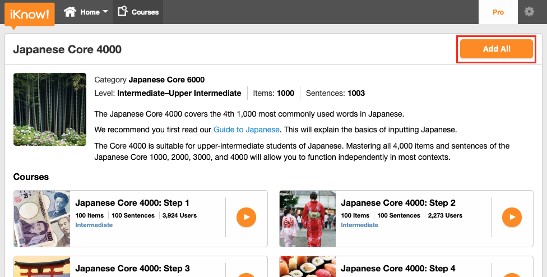The width and height of the screenshot is (547, 277).
Task: Click '2,273 Users' in Step 2 card
Action: [445, 215]
